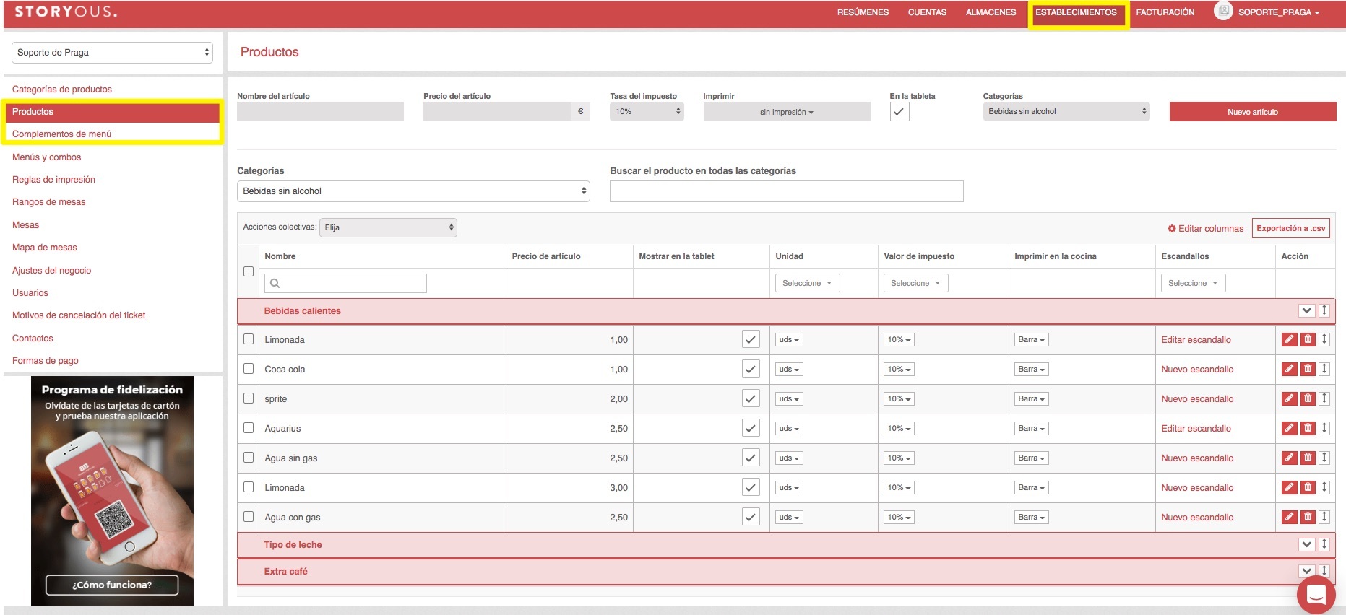
Task: Open the FACTURACIÓN menu
Action: pyautogui.click(x=1165, y=12)
